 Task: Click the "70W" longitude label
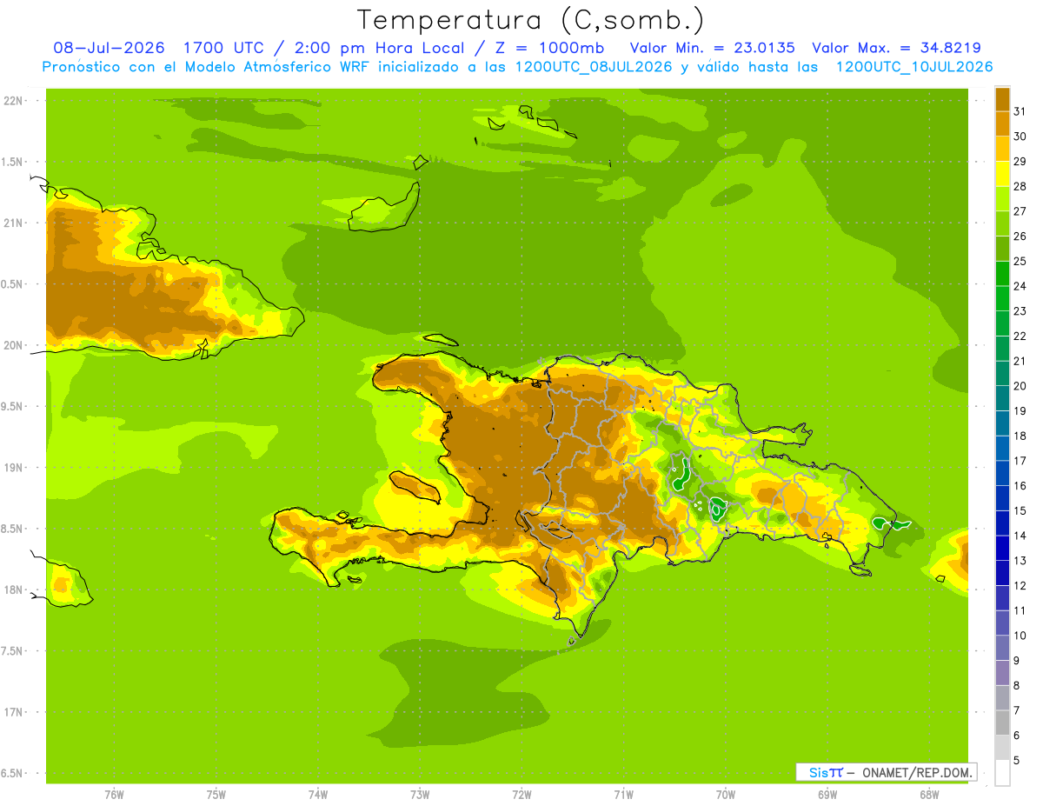click(x=726, y=794)
